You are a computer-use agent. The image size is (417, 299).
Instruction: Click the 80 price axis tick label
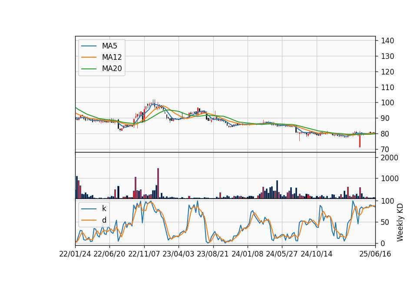[x=385, y=134]
